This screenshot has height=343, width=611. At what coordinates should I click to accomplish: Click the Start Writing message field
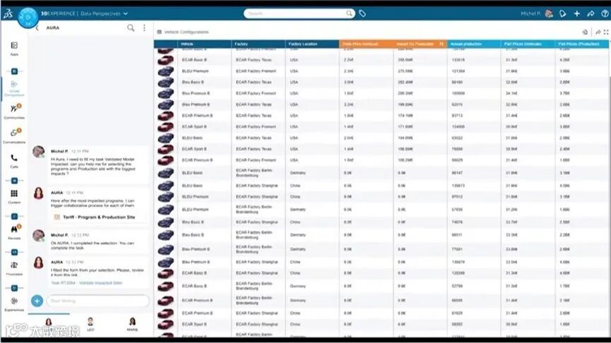pyautogui.click(x=97, y=301)
